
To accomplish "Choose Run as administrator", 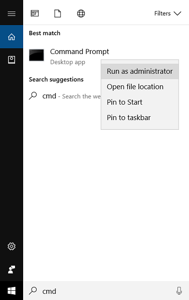I will click(140, 71).
